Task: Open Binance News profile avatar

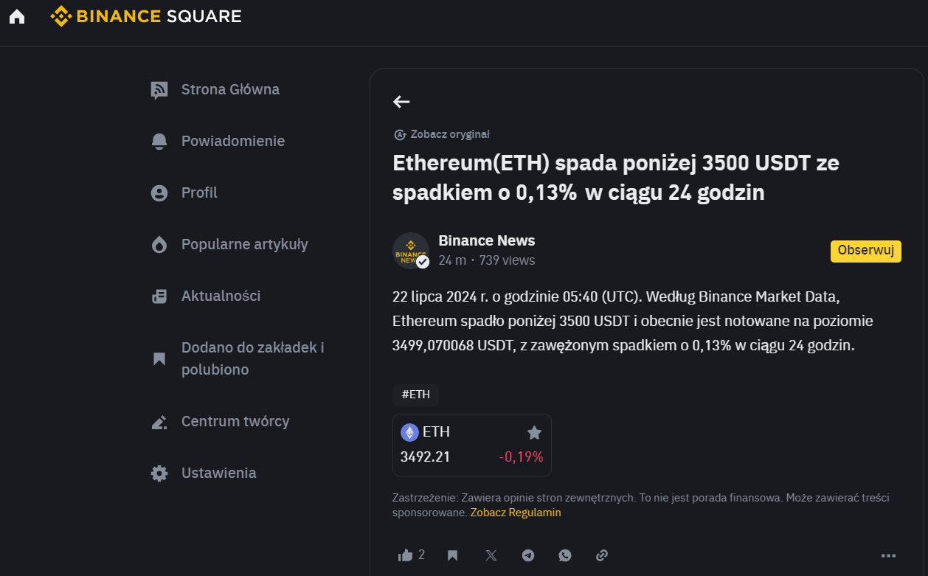Action: pyautogui.click(x=411, y=251)
